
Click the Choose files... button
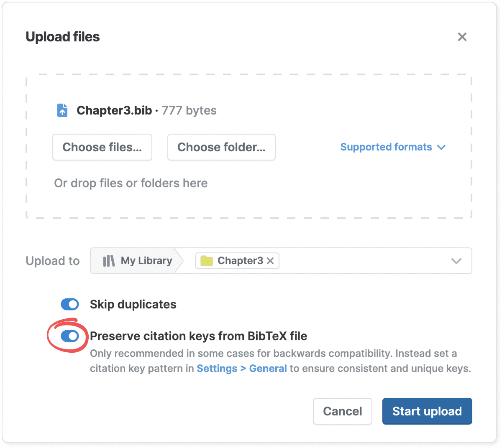tap(102, 147)
